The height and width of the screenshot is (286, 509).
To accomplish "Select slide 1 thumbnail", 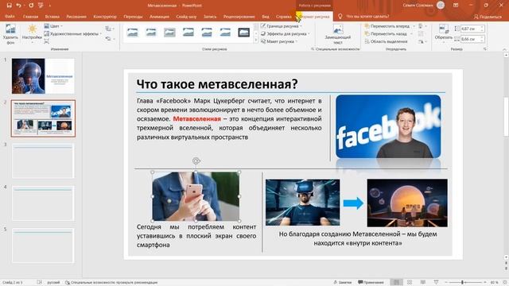I will (x=43, y=76).
